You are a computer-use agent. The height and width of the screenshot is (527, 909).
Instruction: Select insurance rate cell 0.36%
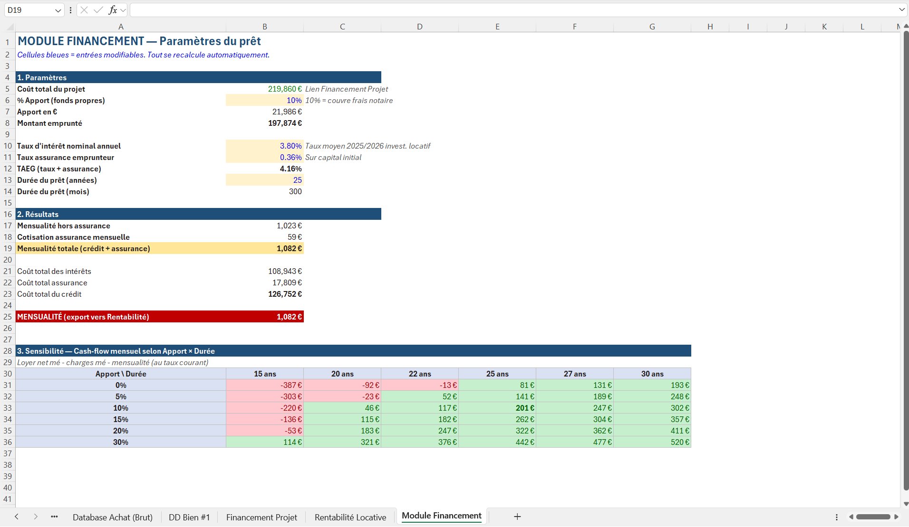pos(265,157)
